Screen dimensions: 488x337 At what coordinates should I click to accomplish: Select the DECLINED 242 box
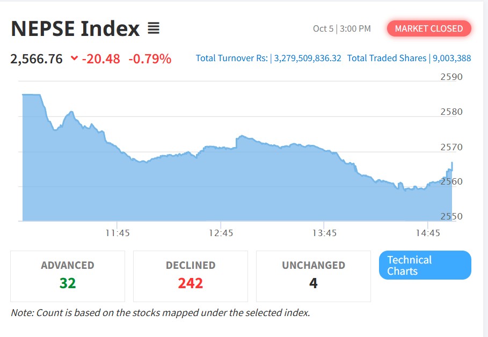pyautogui.click(x=191, y=276)
